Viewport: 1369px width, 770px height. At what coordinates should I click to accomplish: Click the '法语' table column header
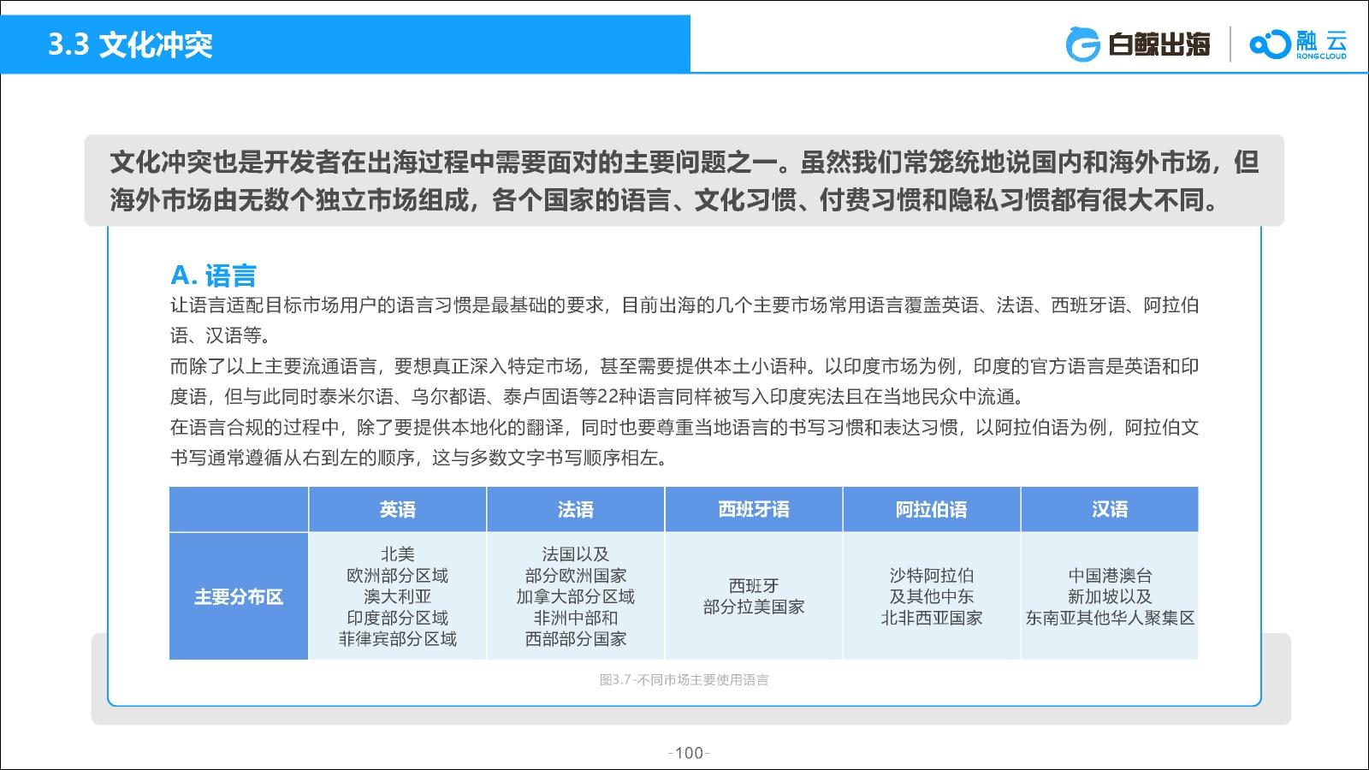tap(576, 510)
